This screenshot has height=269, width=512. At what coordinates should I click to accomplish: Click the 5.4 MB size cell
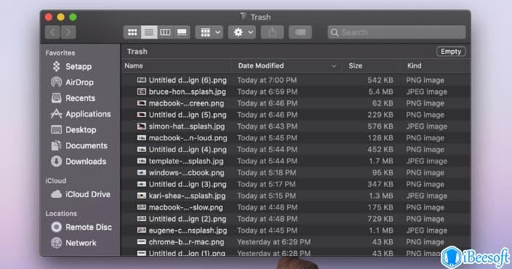(381, 92)
